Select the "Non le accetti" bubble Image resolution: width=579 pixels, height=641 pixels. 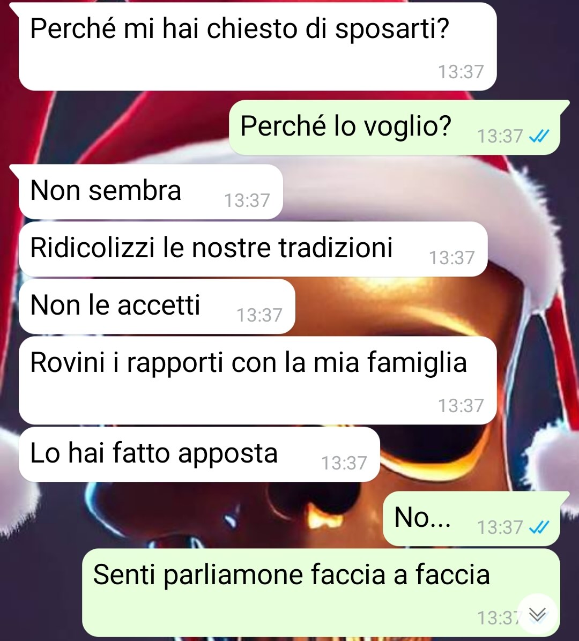coord(157,306)
